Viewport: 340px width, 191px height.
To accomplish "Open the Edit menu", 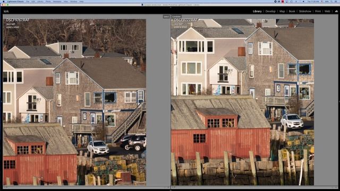I will click(x=33, y=2).
